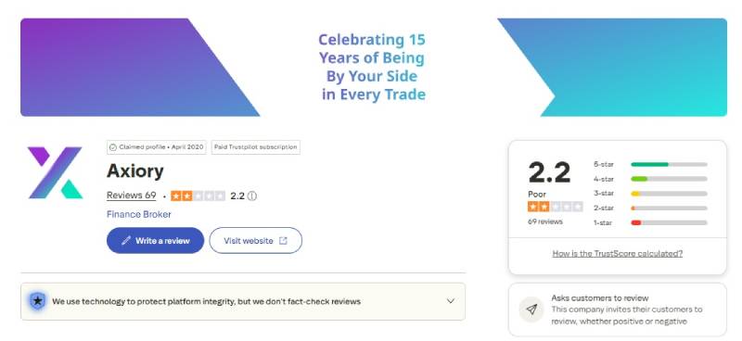Filter reviews by the 1-star row

click(650, 222)
